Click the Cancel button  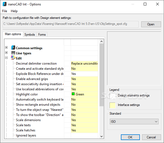(151, 137)
